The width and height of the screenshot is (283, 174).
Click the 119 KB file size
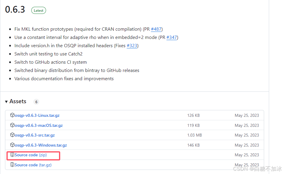pos(194,125)
